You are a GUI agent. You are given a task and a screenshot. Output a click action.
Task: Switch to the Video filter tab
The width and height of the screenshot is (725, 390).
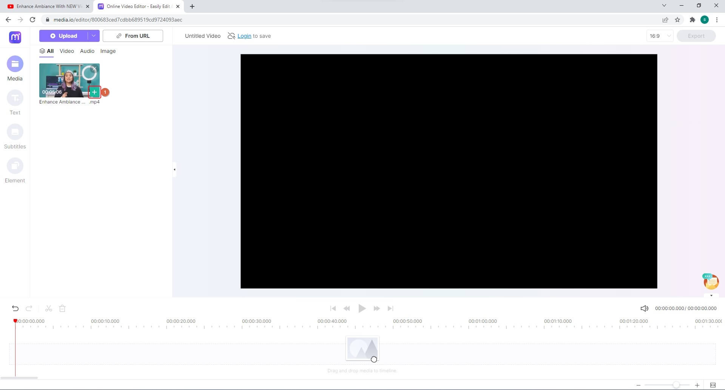67,51
